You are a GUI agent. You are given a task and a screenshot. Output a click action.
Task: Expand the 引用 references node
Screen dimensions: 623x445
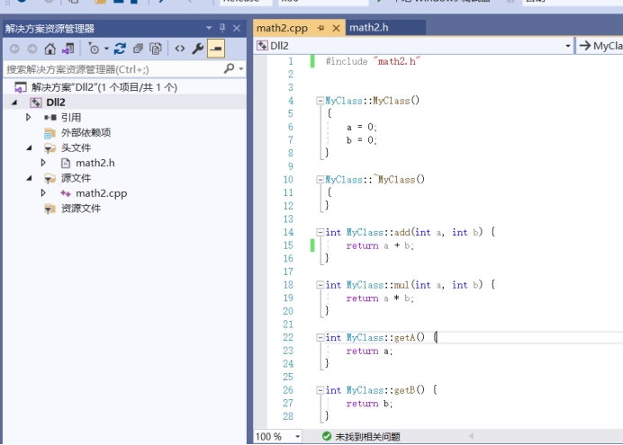click(28, 118)
